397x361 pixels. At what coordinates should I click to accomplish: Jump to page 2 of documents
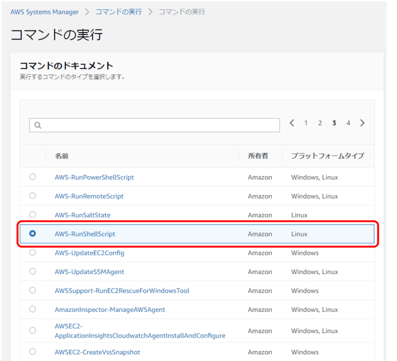tap(320, 123)
